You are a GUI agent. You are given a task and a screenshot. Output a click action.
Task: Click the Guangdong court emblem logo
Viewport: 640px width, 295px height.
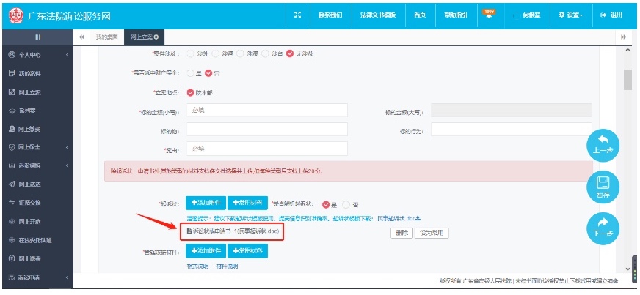pos(16,15)
